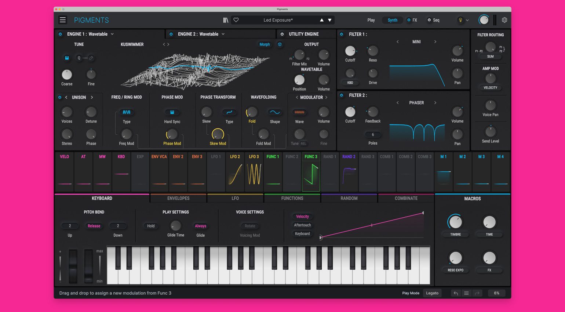The image size is (565, 312).
Task: Open the preset library browser icon
Action: click(x=226, y=20)
